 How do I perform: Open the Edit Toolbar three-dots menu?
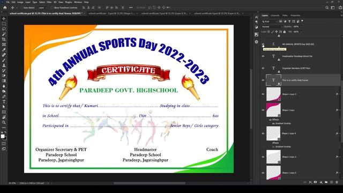click(4, 128)
